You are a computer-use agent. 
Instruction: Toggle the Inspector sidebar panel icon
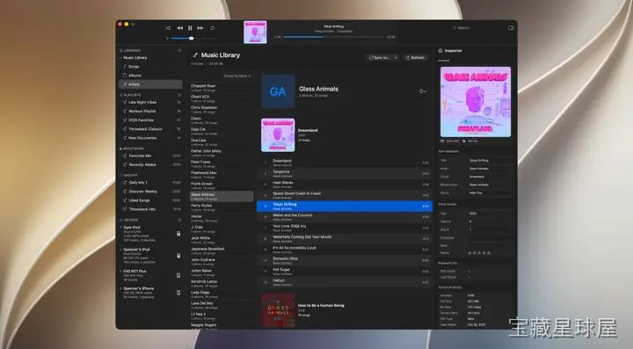coord(511,28)
